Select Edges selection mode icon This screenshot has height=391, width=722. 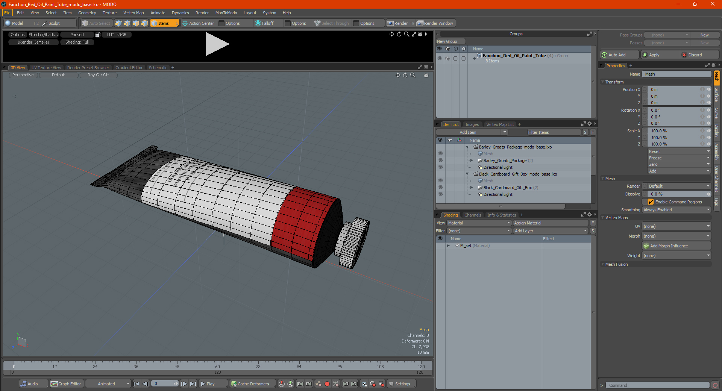[127, 23]
